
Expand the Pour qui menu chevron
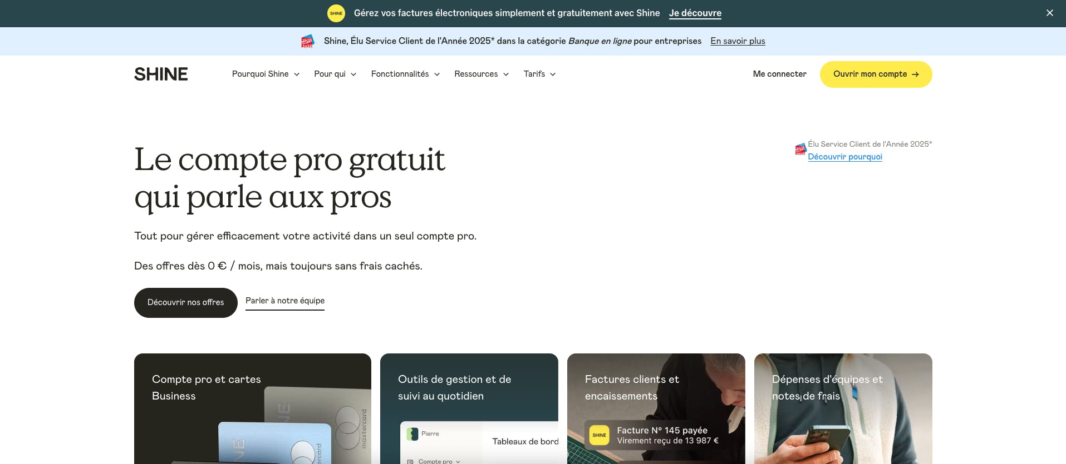click(x=353, y=74)
